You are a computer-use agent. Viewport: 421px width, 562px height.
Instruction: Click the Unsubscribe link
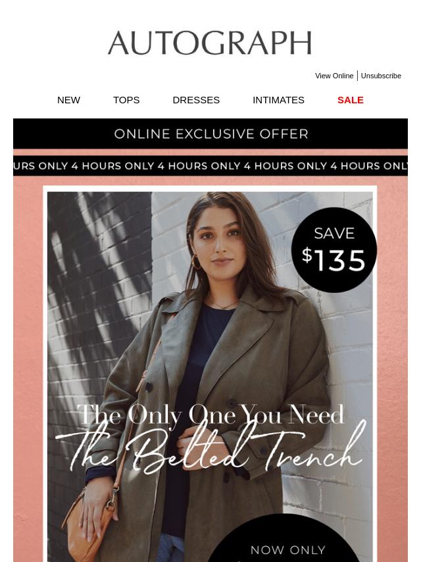point(381,76)
